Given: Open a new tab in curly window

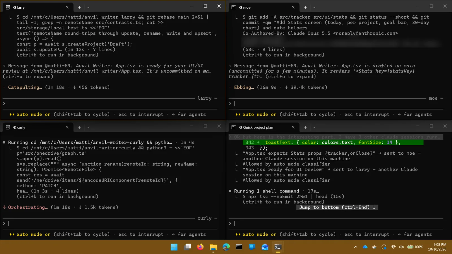Looking at the screenshot, I should click(79, 127).
